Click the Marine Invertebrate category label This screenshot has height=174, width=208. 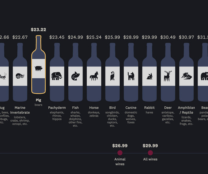pos(20,110)
